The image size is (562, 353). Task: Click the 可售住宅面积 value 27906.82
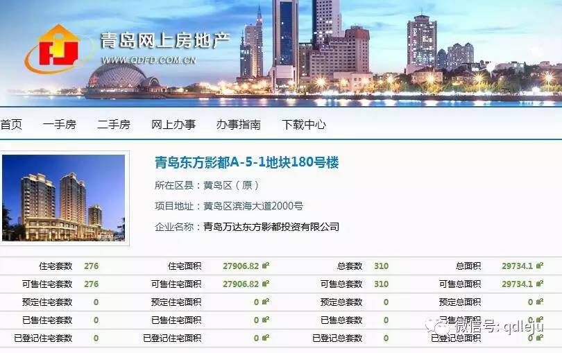tap(241, 284)
